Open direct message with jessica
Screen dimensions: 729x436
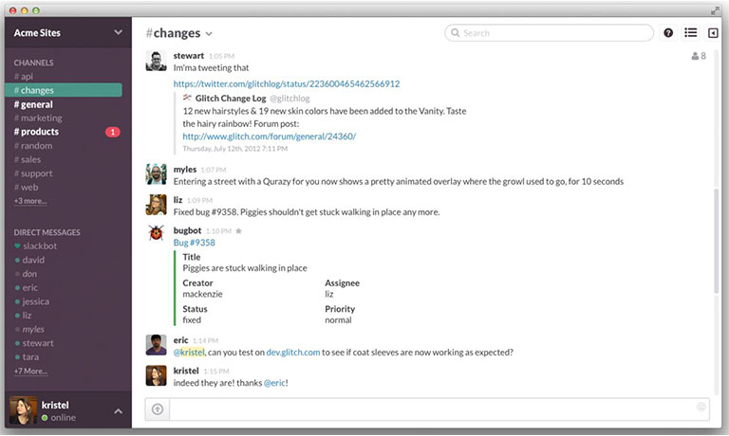pyautogui.click(x=31, y=301)
